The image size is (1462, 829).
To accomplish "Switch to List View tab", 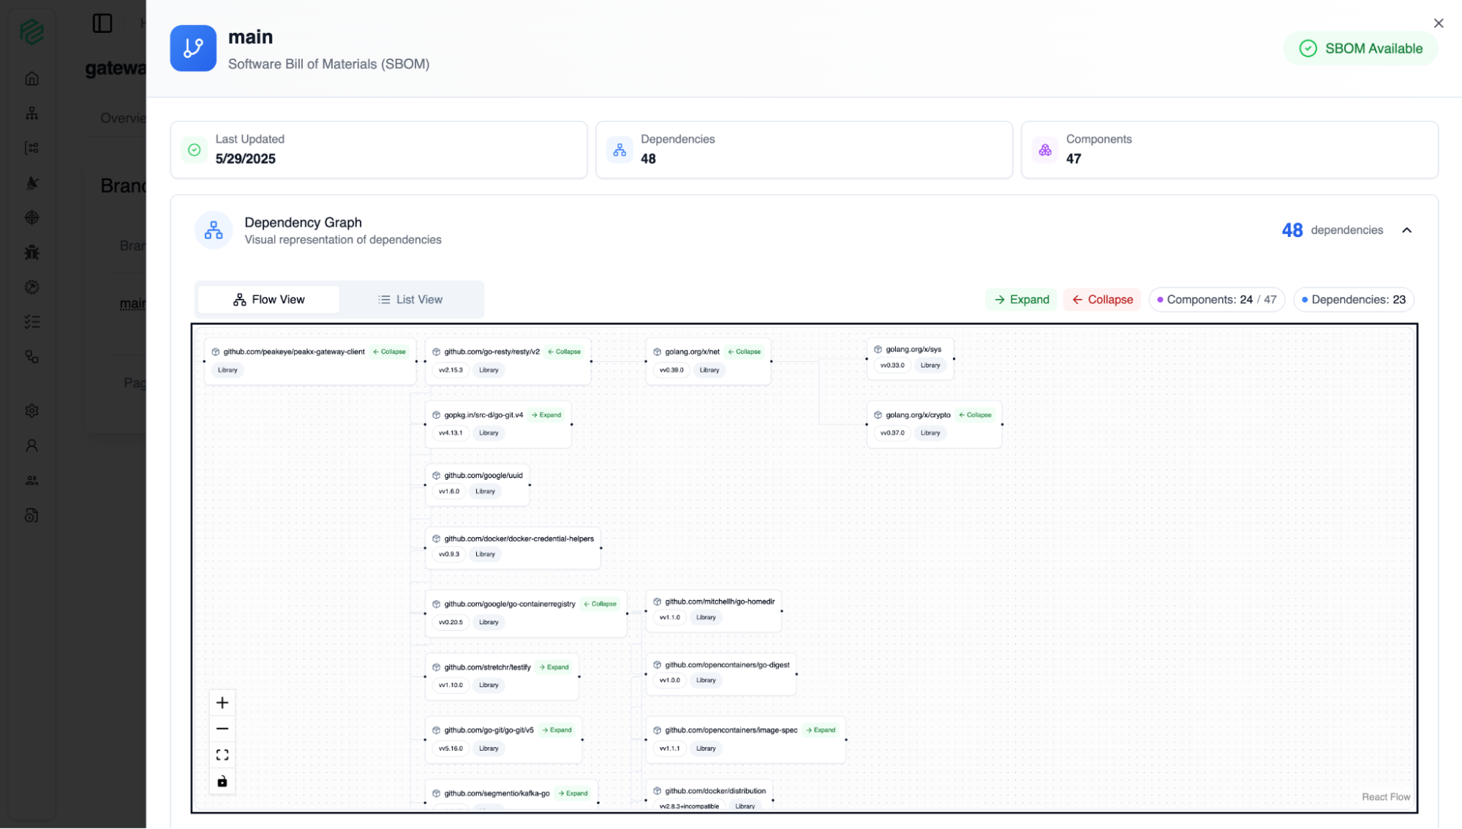I will point(410,300).
